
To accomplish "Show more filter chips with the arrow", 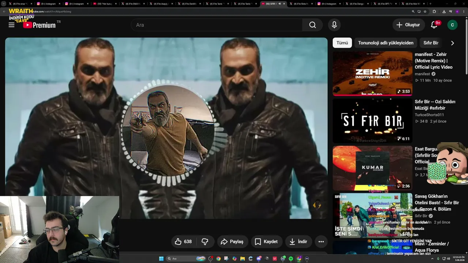I will click(x=452, y=43).
